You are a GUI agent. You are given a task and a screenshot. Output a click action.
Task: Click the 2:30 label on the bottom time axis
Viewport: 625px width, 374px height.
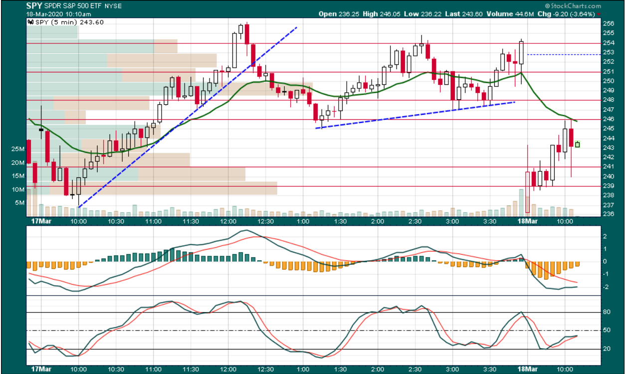[415, 370]
